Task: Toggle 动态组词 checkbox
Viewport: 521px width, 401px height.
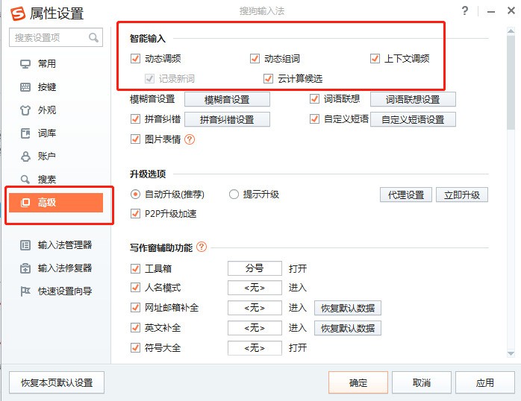Action: point(255,59)
